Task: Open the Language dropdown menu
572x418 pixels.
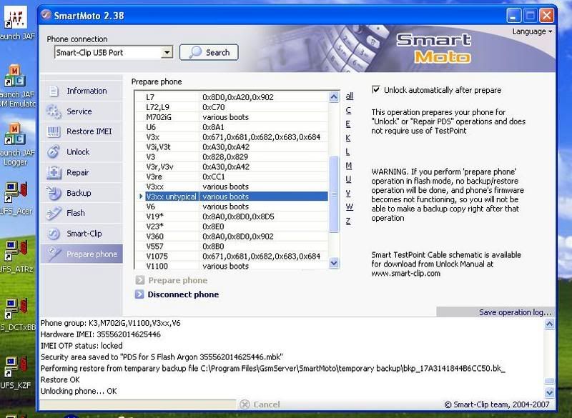Action: [532, 31]
